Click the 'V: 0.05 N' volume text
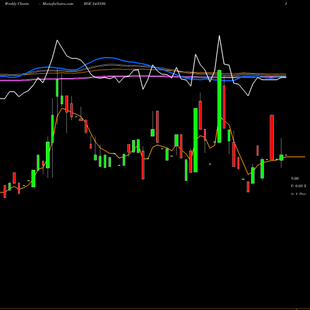310x310 pixels. click(x=298, y=186)
